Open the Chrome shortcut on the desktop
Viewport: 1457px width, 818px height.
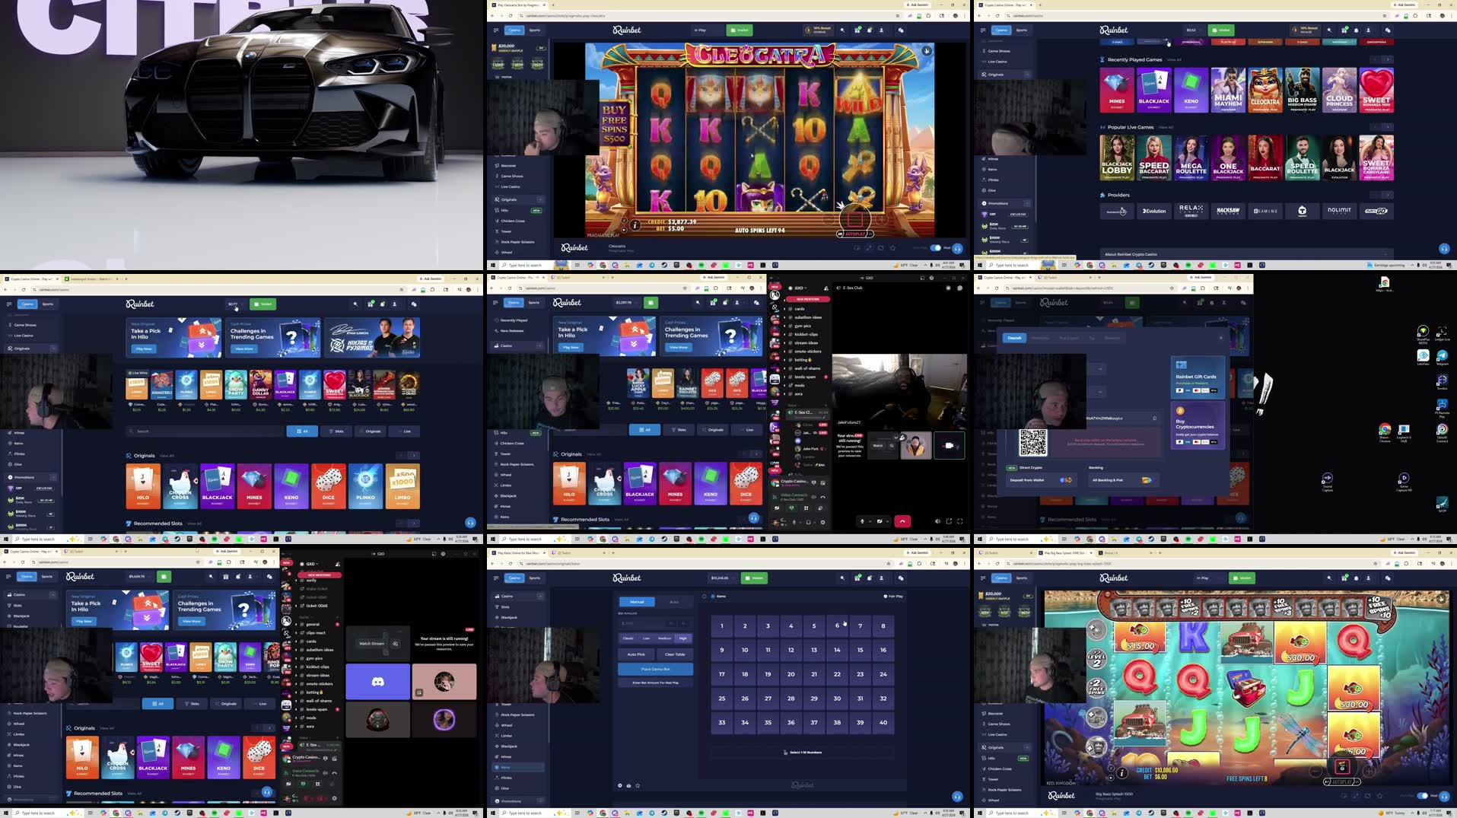click(1385, 432)
